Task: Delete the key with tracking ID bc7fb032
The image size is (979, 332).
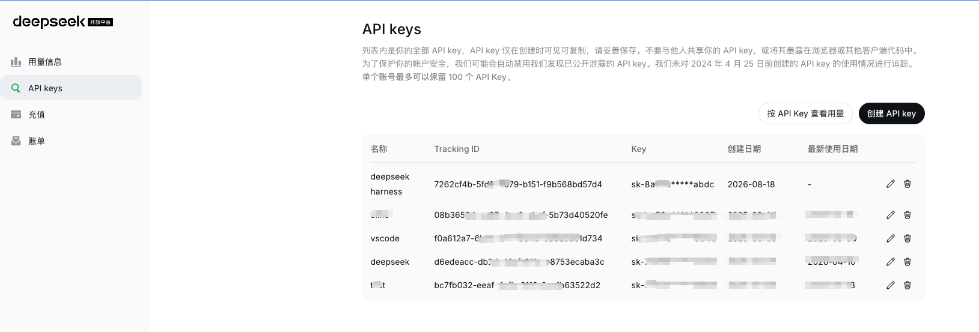Action: pos(907,285)
